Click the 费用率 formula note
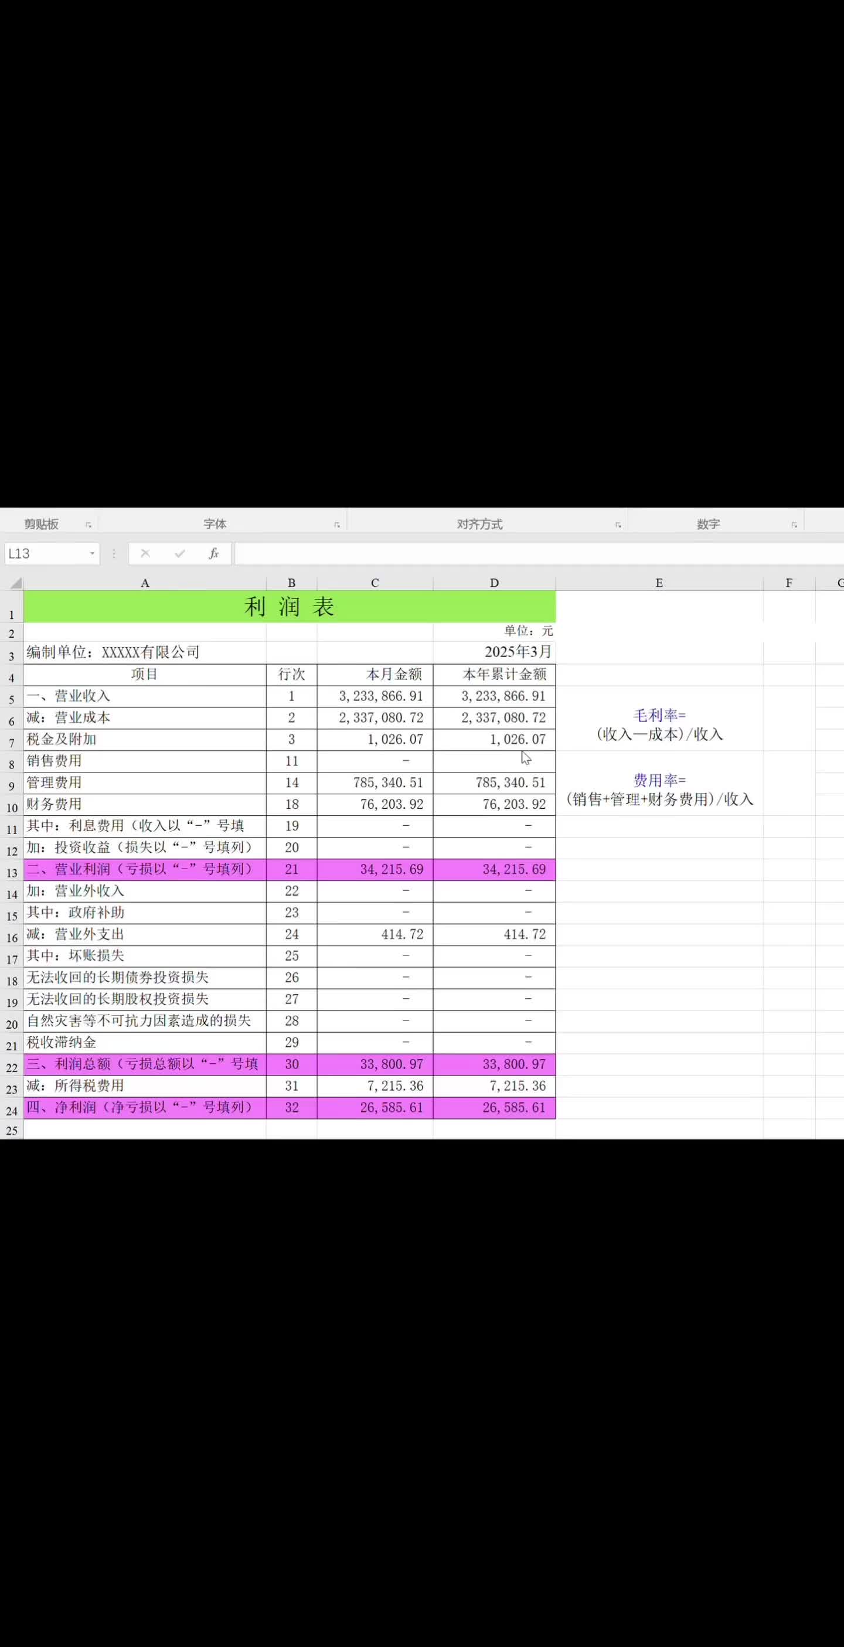The height and width of the screenshot is (1647, 844). pos(659,790)
